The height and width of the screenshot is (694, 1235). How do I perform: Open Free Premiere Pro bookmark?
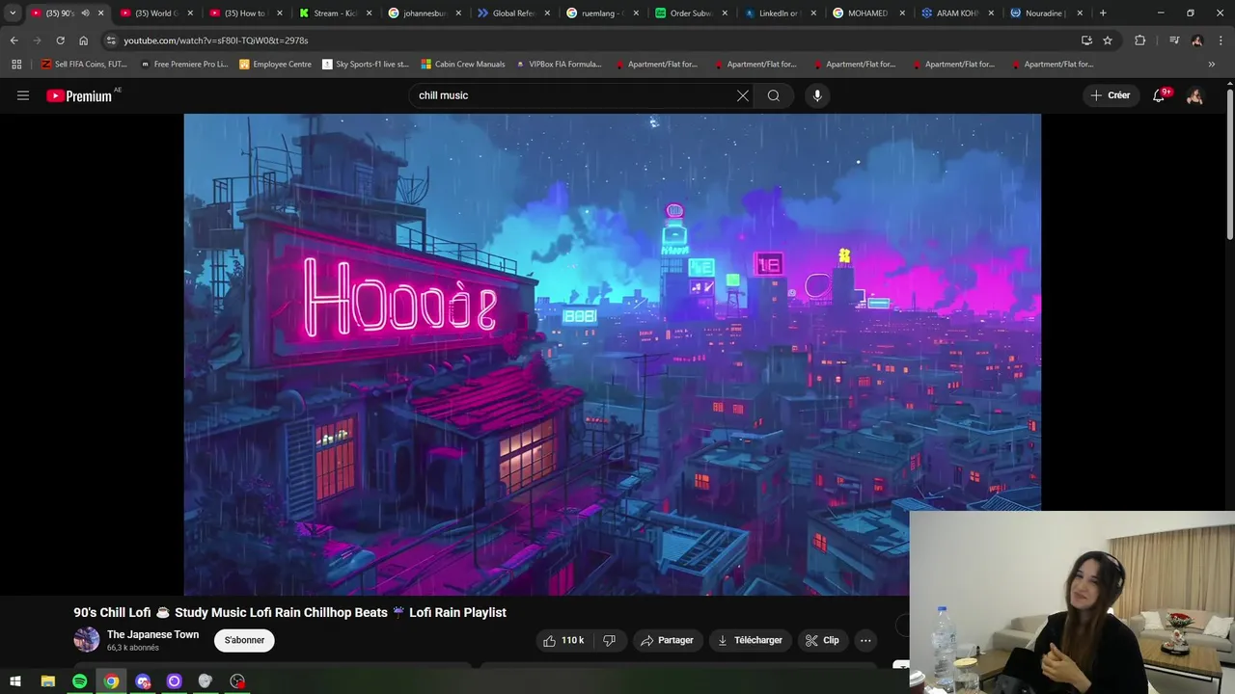[x=184, y=65]
